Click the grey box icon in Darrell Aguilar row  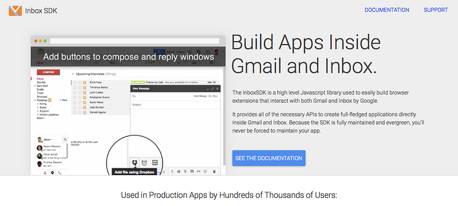coord(84,112)
